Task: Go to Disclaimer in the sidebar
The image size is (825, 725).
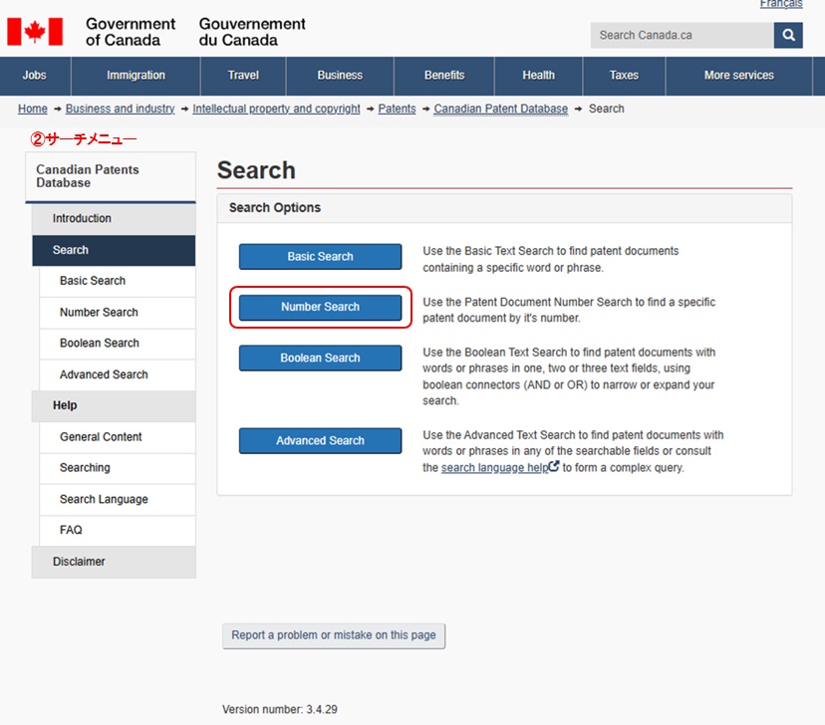Action: point(79,562)
